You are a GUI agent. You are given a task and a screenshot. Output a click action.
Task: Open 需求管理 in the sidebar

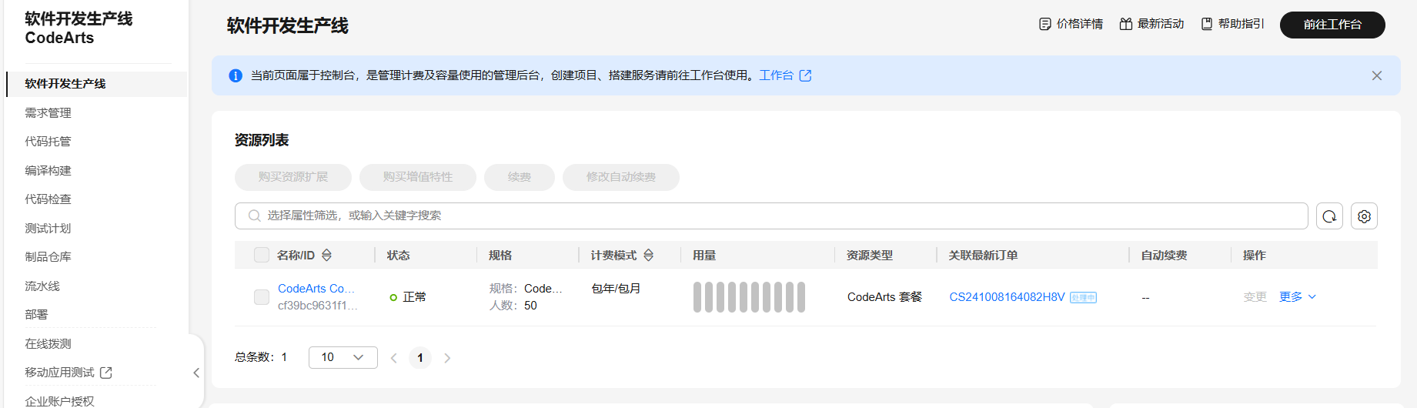pos(48,113)
